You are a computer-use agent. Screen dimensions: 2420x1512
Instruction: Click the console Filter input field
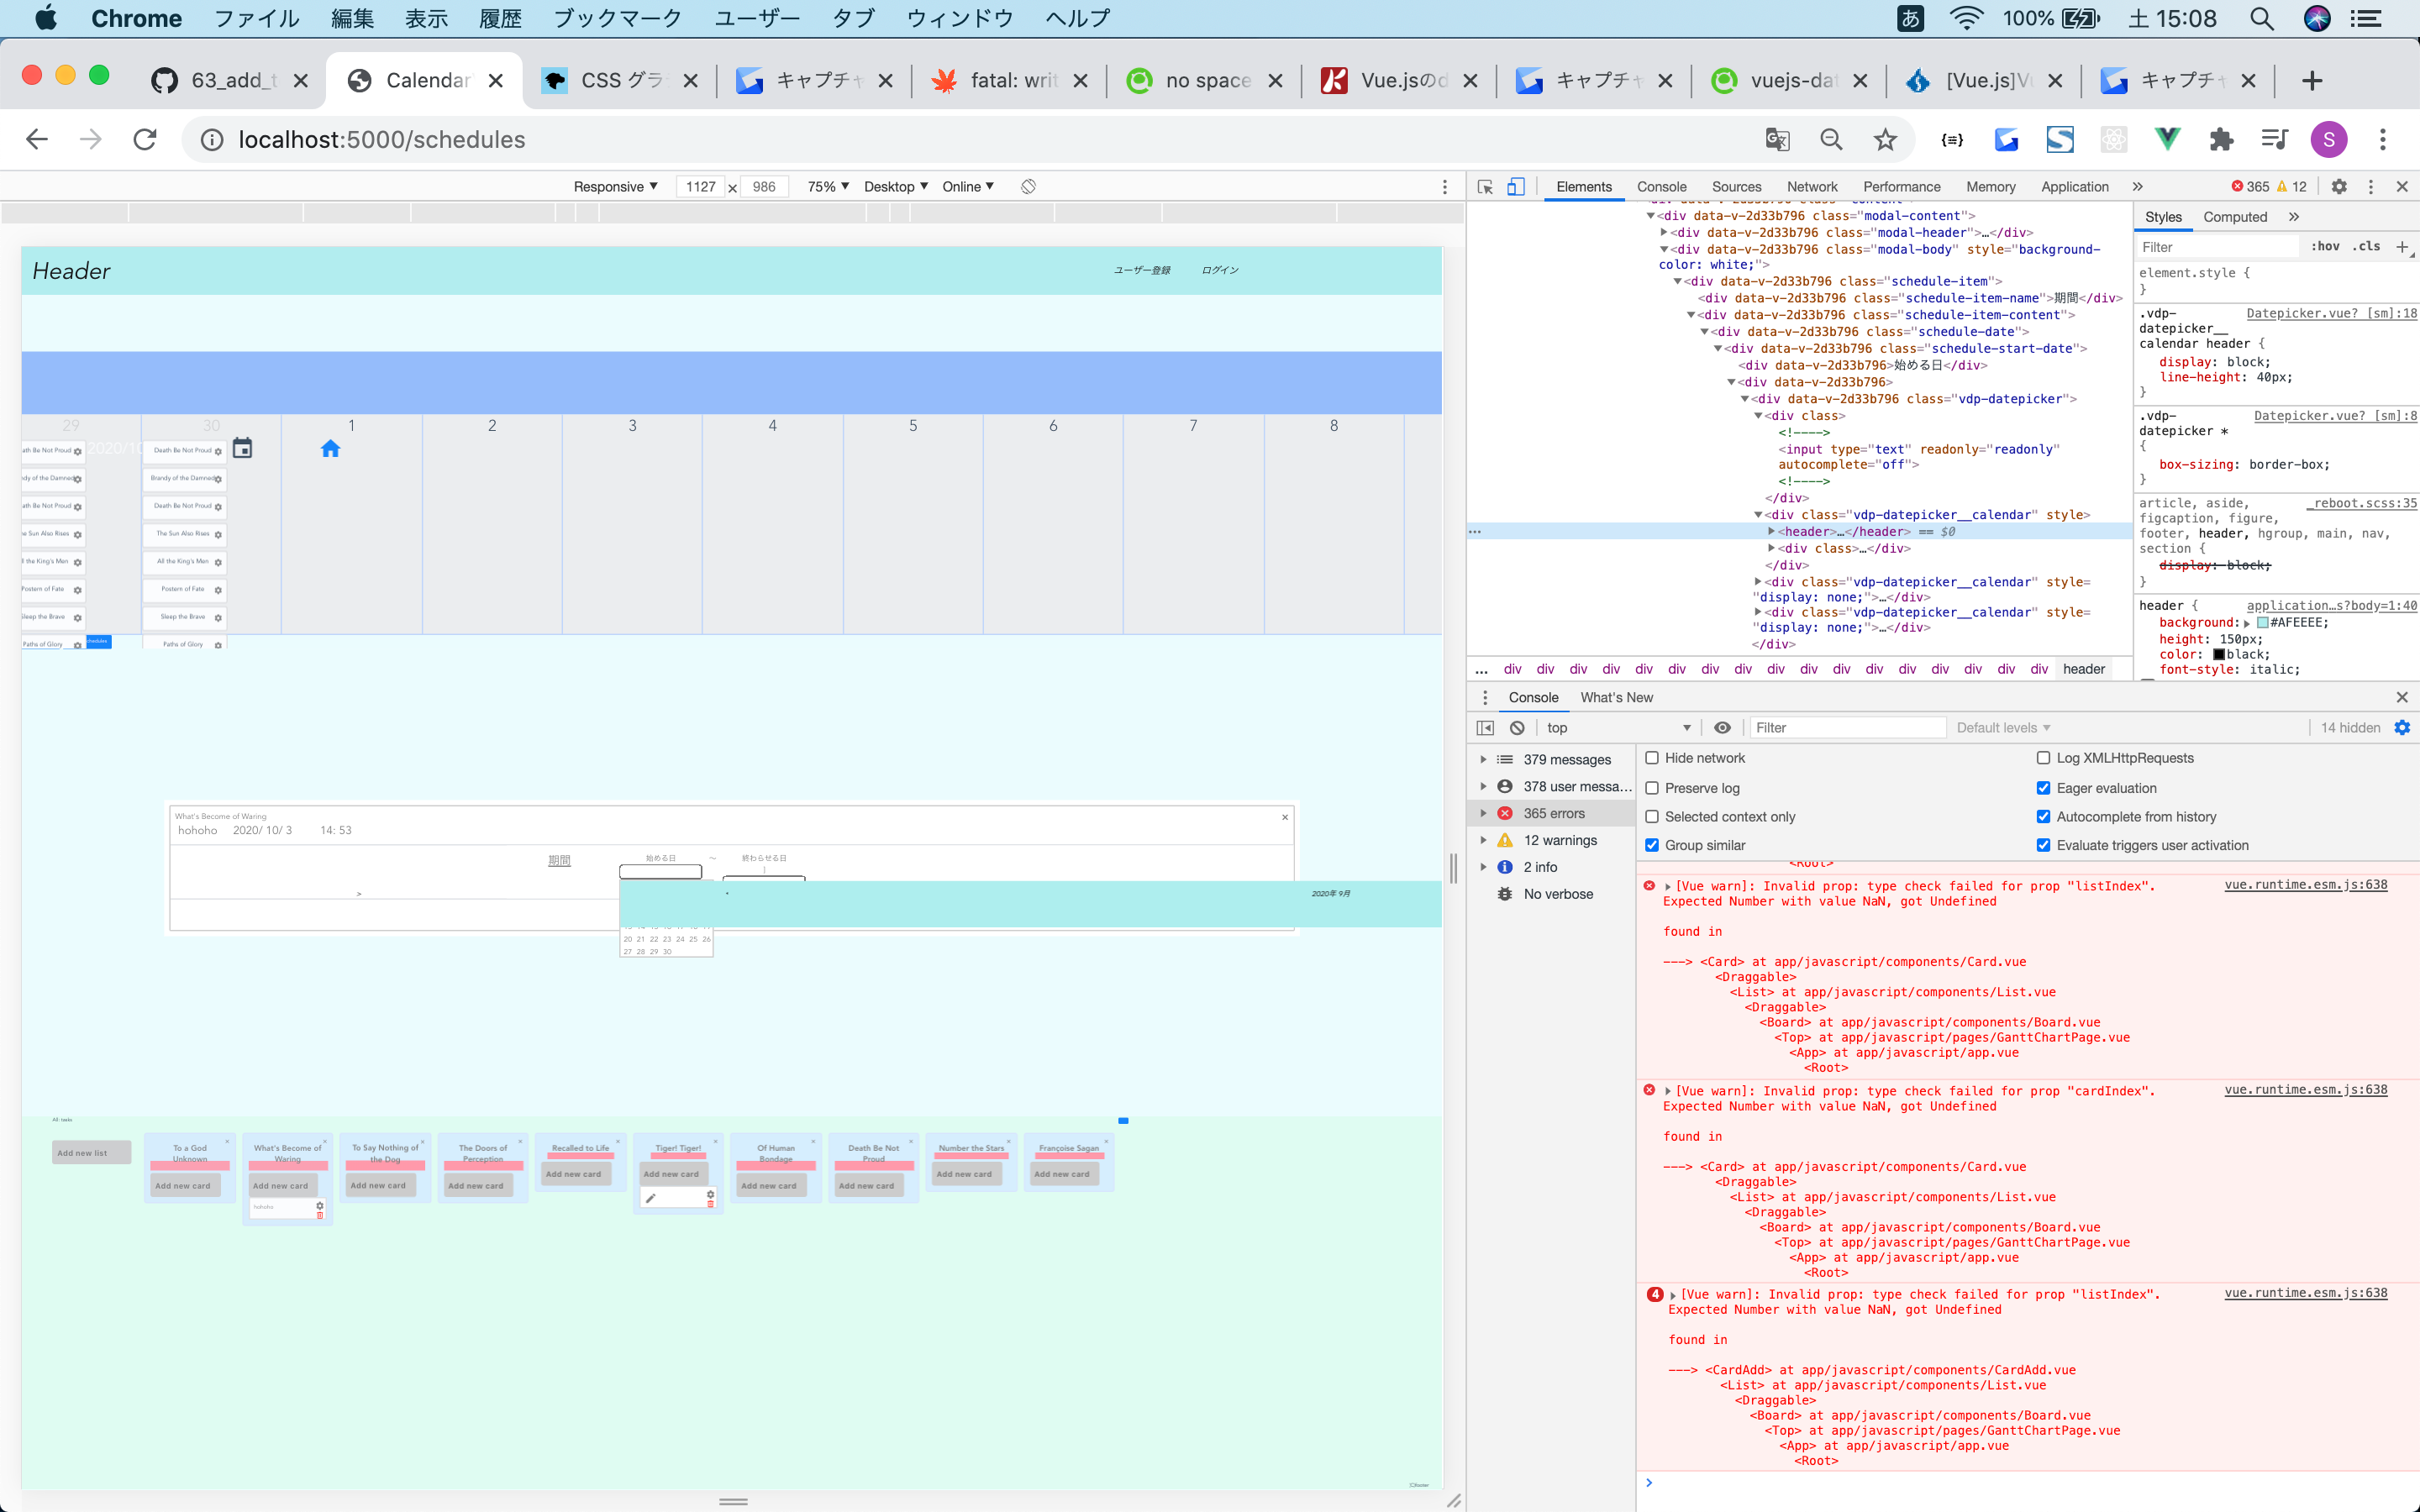pos(1847,727)
